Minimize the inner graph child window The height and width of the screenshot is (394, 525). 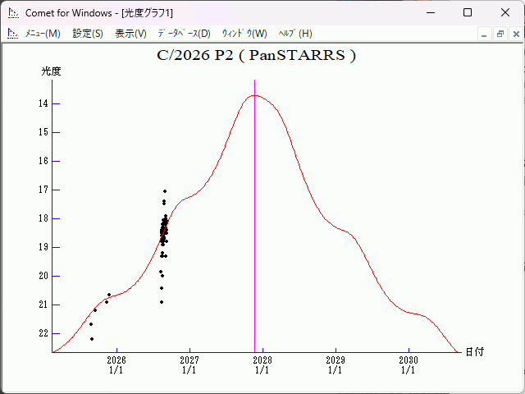tap(484, 34)
